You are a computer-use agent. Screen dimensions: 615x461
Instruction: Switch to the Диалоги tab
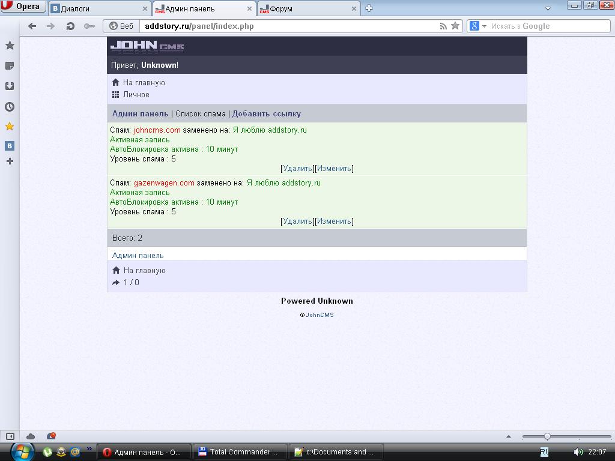pyautogui.click(x=100, y=8)
